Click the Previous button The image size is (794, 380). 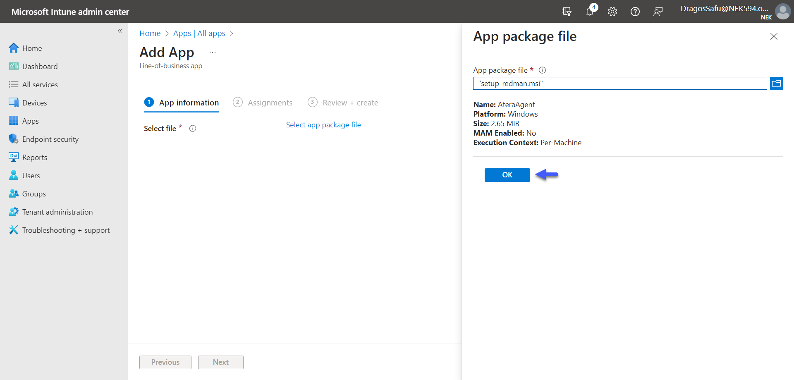[165, 362]
